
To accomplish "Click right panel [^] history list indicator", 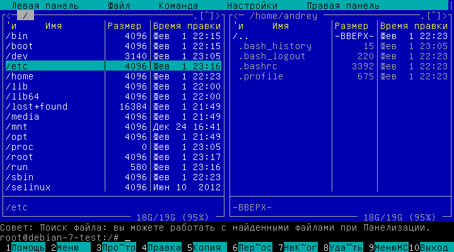I will 433,16.
